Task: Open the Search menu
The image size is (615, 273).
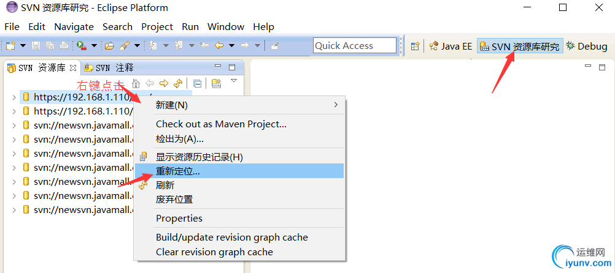Action: pyautogui.click(x=117, y=26)
